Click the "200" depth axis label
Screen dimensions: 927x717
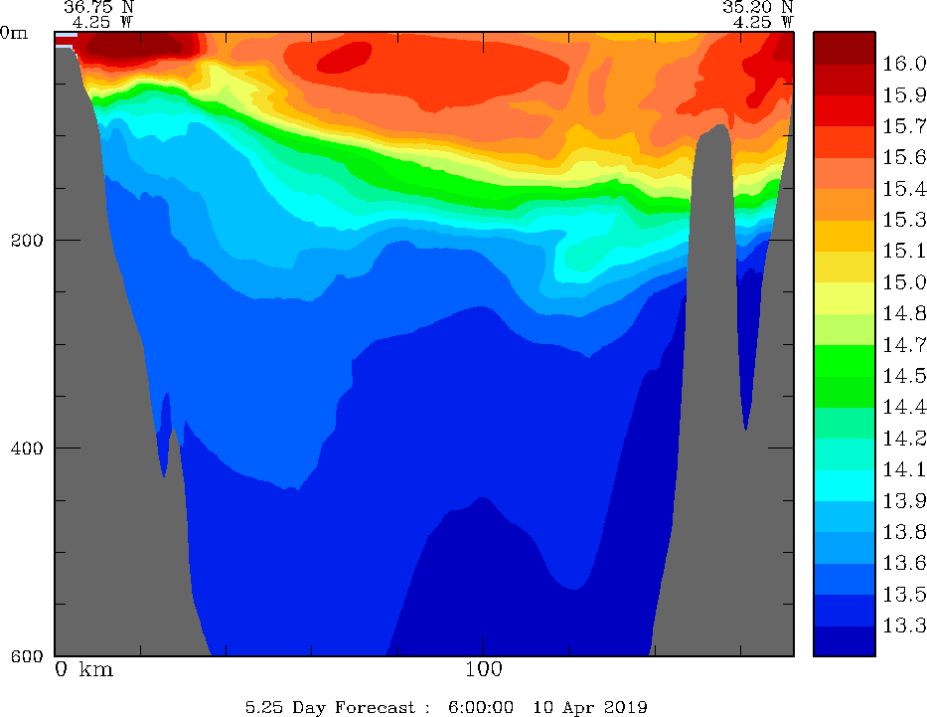(x=27, y=240)
